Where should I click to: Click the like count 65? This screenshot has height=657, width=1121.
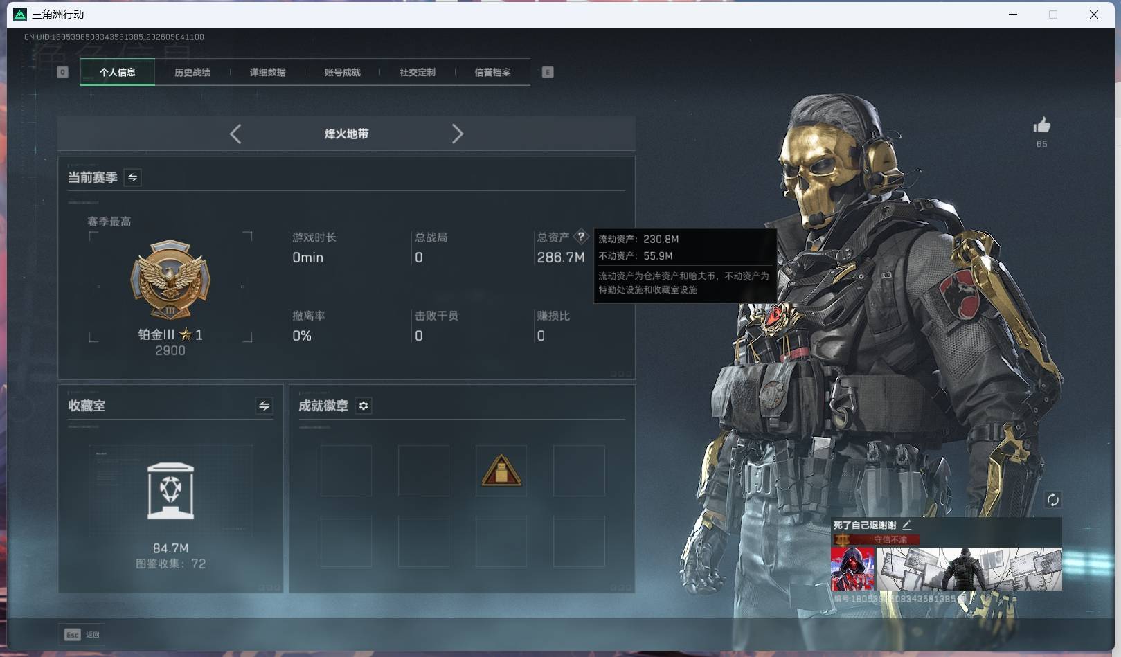point(1041,144)
